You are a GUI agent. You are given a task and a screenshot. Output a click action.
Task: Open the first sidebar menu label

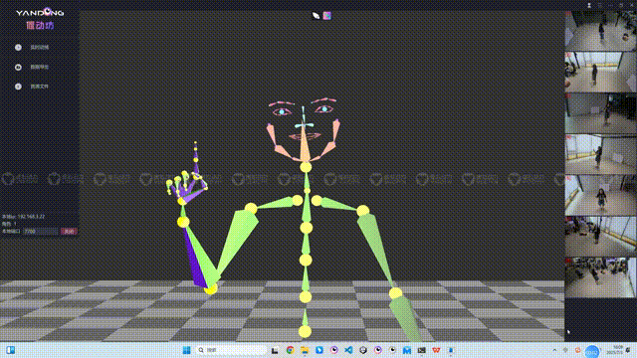40,48
